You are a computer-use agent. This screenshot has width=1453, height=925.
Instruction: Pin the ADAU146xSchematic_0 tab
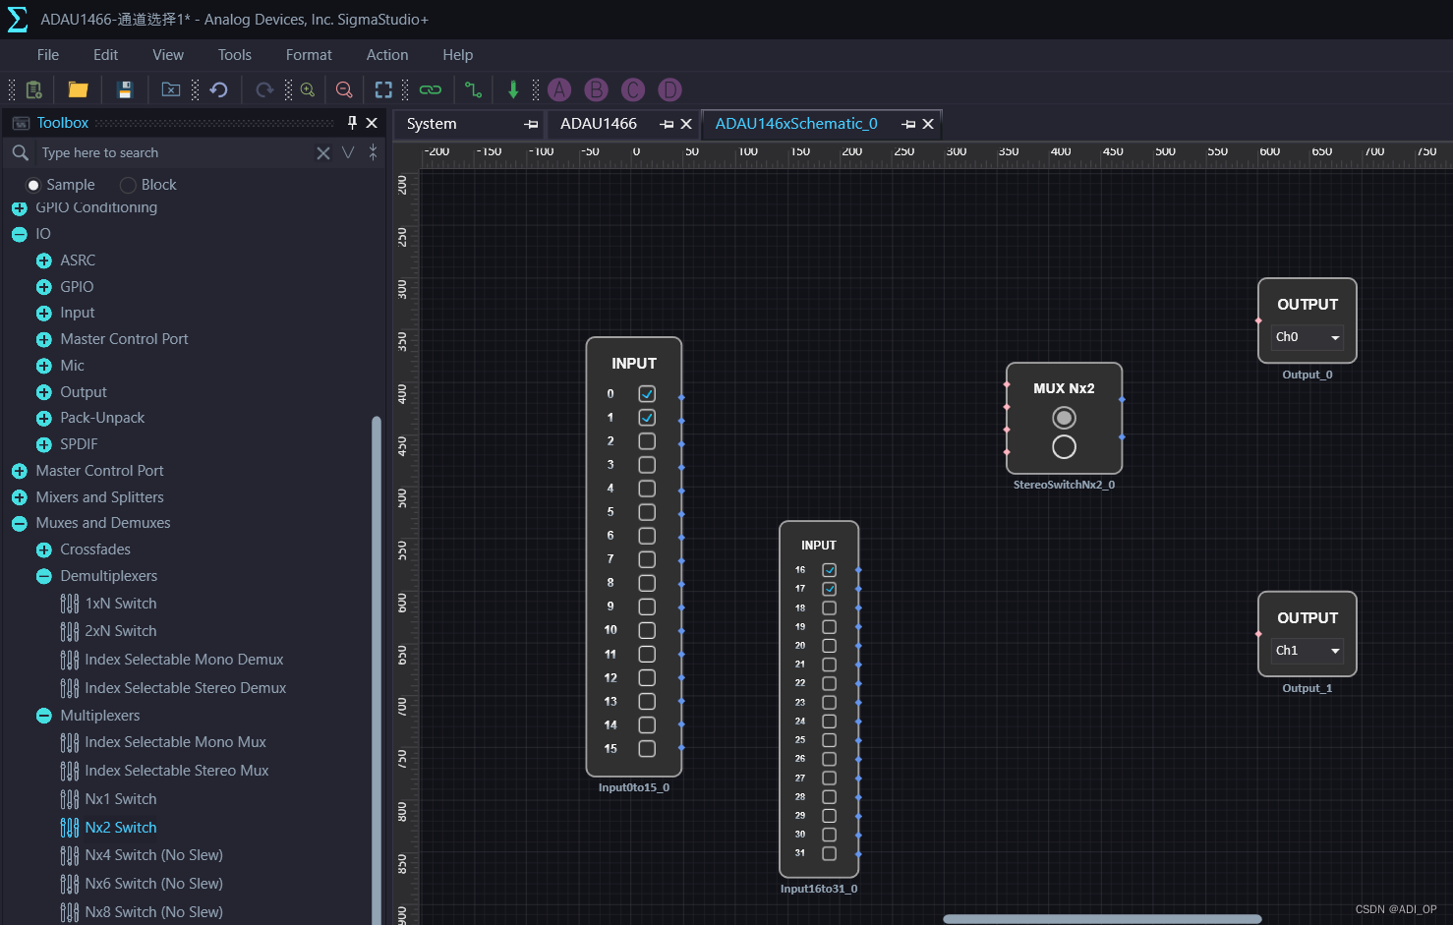[x=908, y=124]
